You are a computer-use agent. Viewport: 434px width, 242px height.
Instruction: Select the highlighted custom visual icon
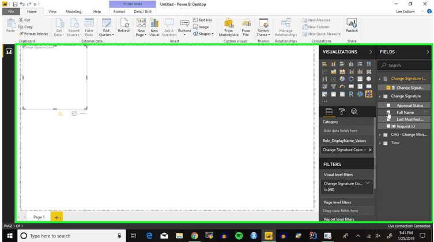369,94
